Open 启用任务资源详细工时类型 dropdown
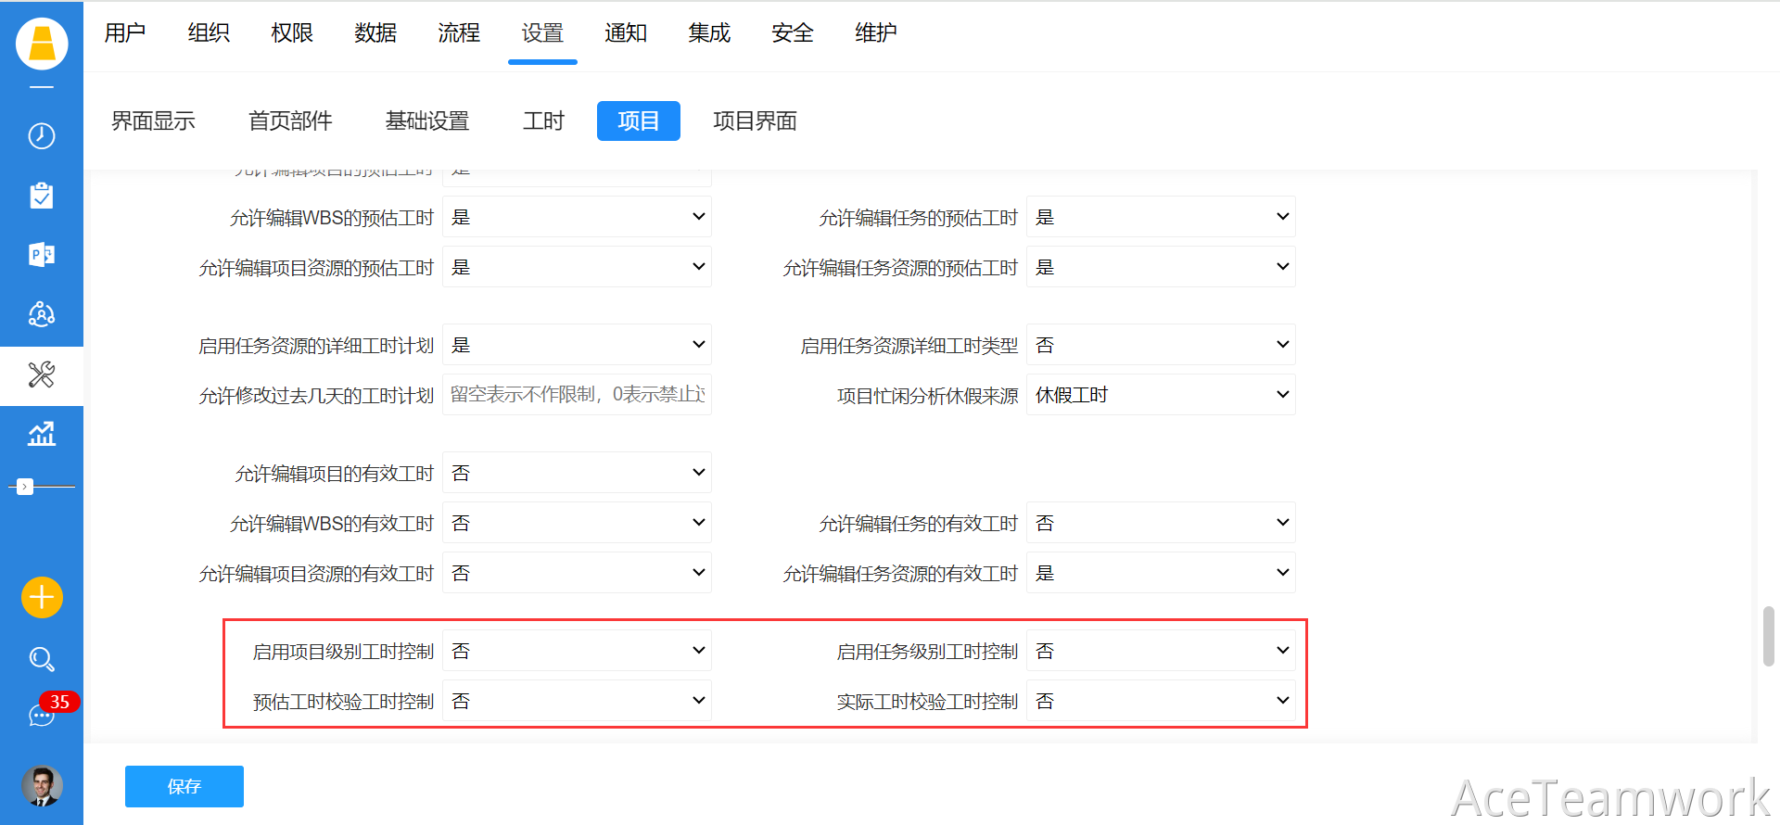1780x825 pixels. 1161,345
